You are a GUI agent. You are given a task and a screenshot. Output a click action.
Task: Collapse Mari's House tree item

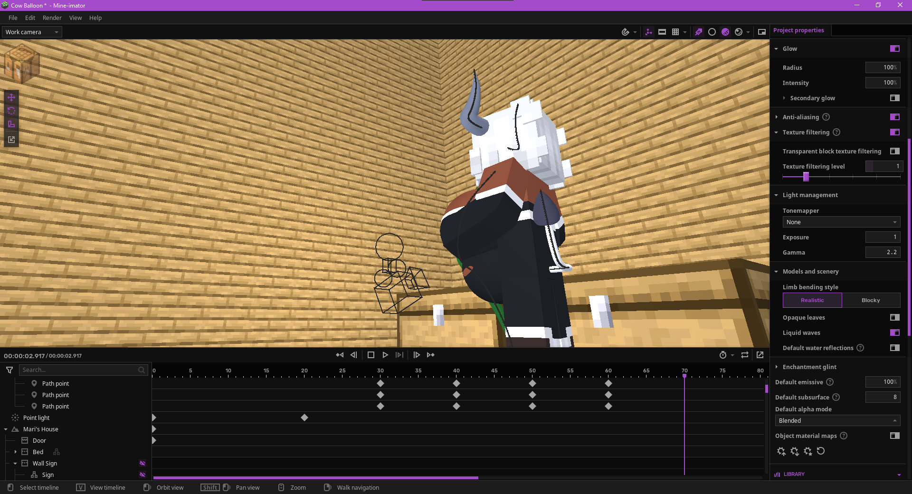(6, 429)
